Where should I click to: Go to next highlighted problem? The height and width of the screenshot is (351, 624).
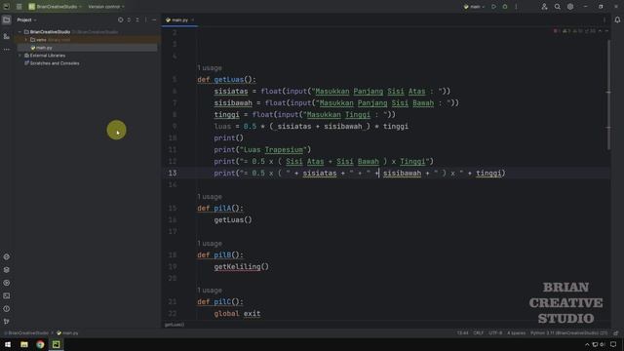coord(606,31)
